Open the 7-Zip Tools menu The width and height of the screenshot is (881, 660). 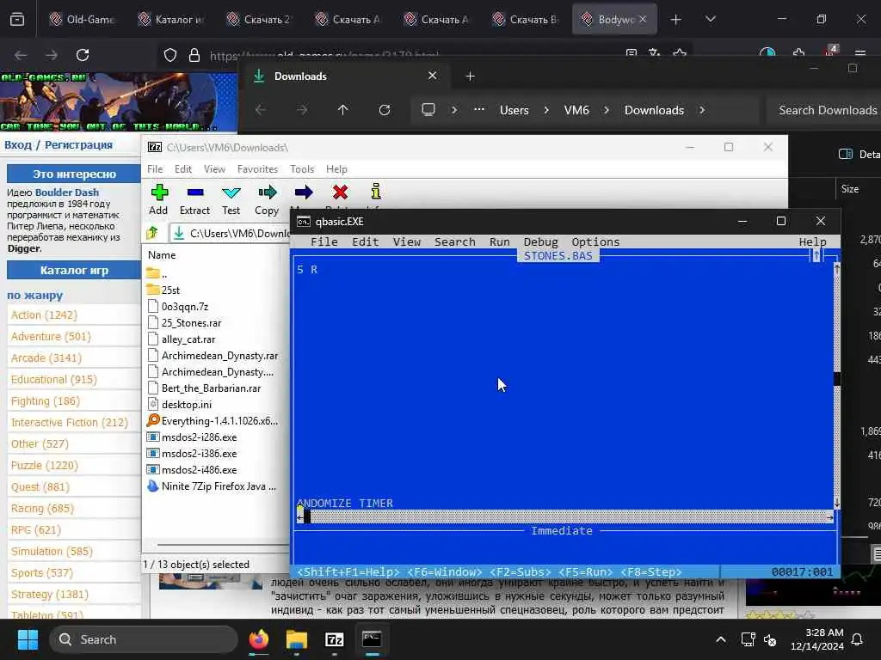coord(302,169)
